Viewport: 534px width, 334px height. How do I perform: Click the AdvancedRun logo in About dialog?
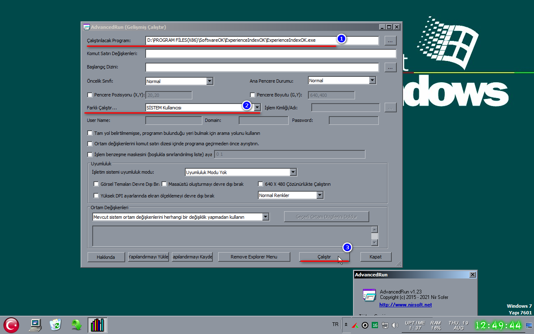click(x=369, y=295)
